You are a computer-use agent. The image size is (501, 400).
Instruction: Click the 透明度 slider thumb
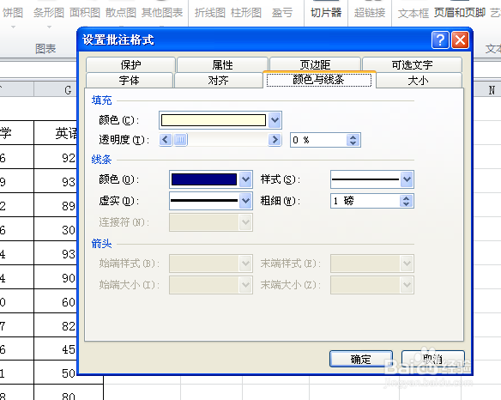point(180,140)
